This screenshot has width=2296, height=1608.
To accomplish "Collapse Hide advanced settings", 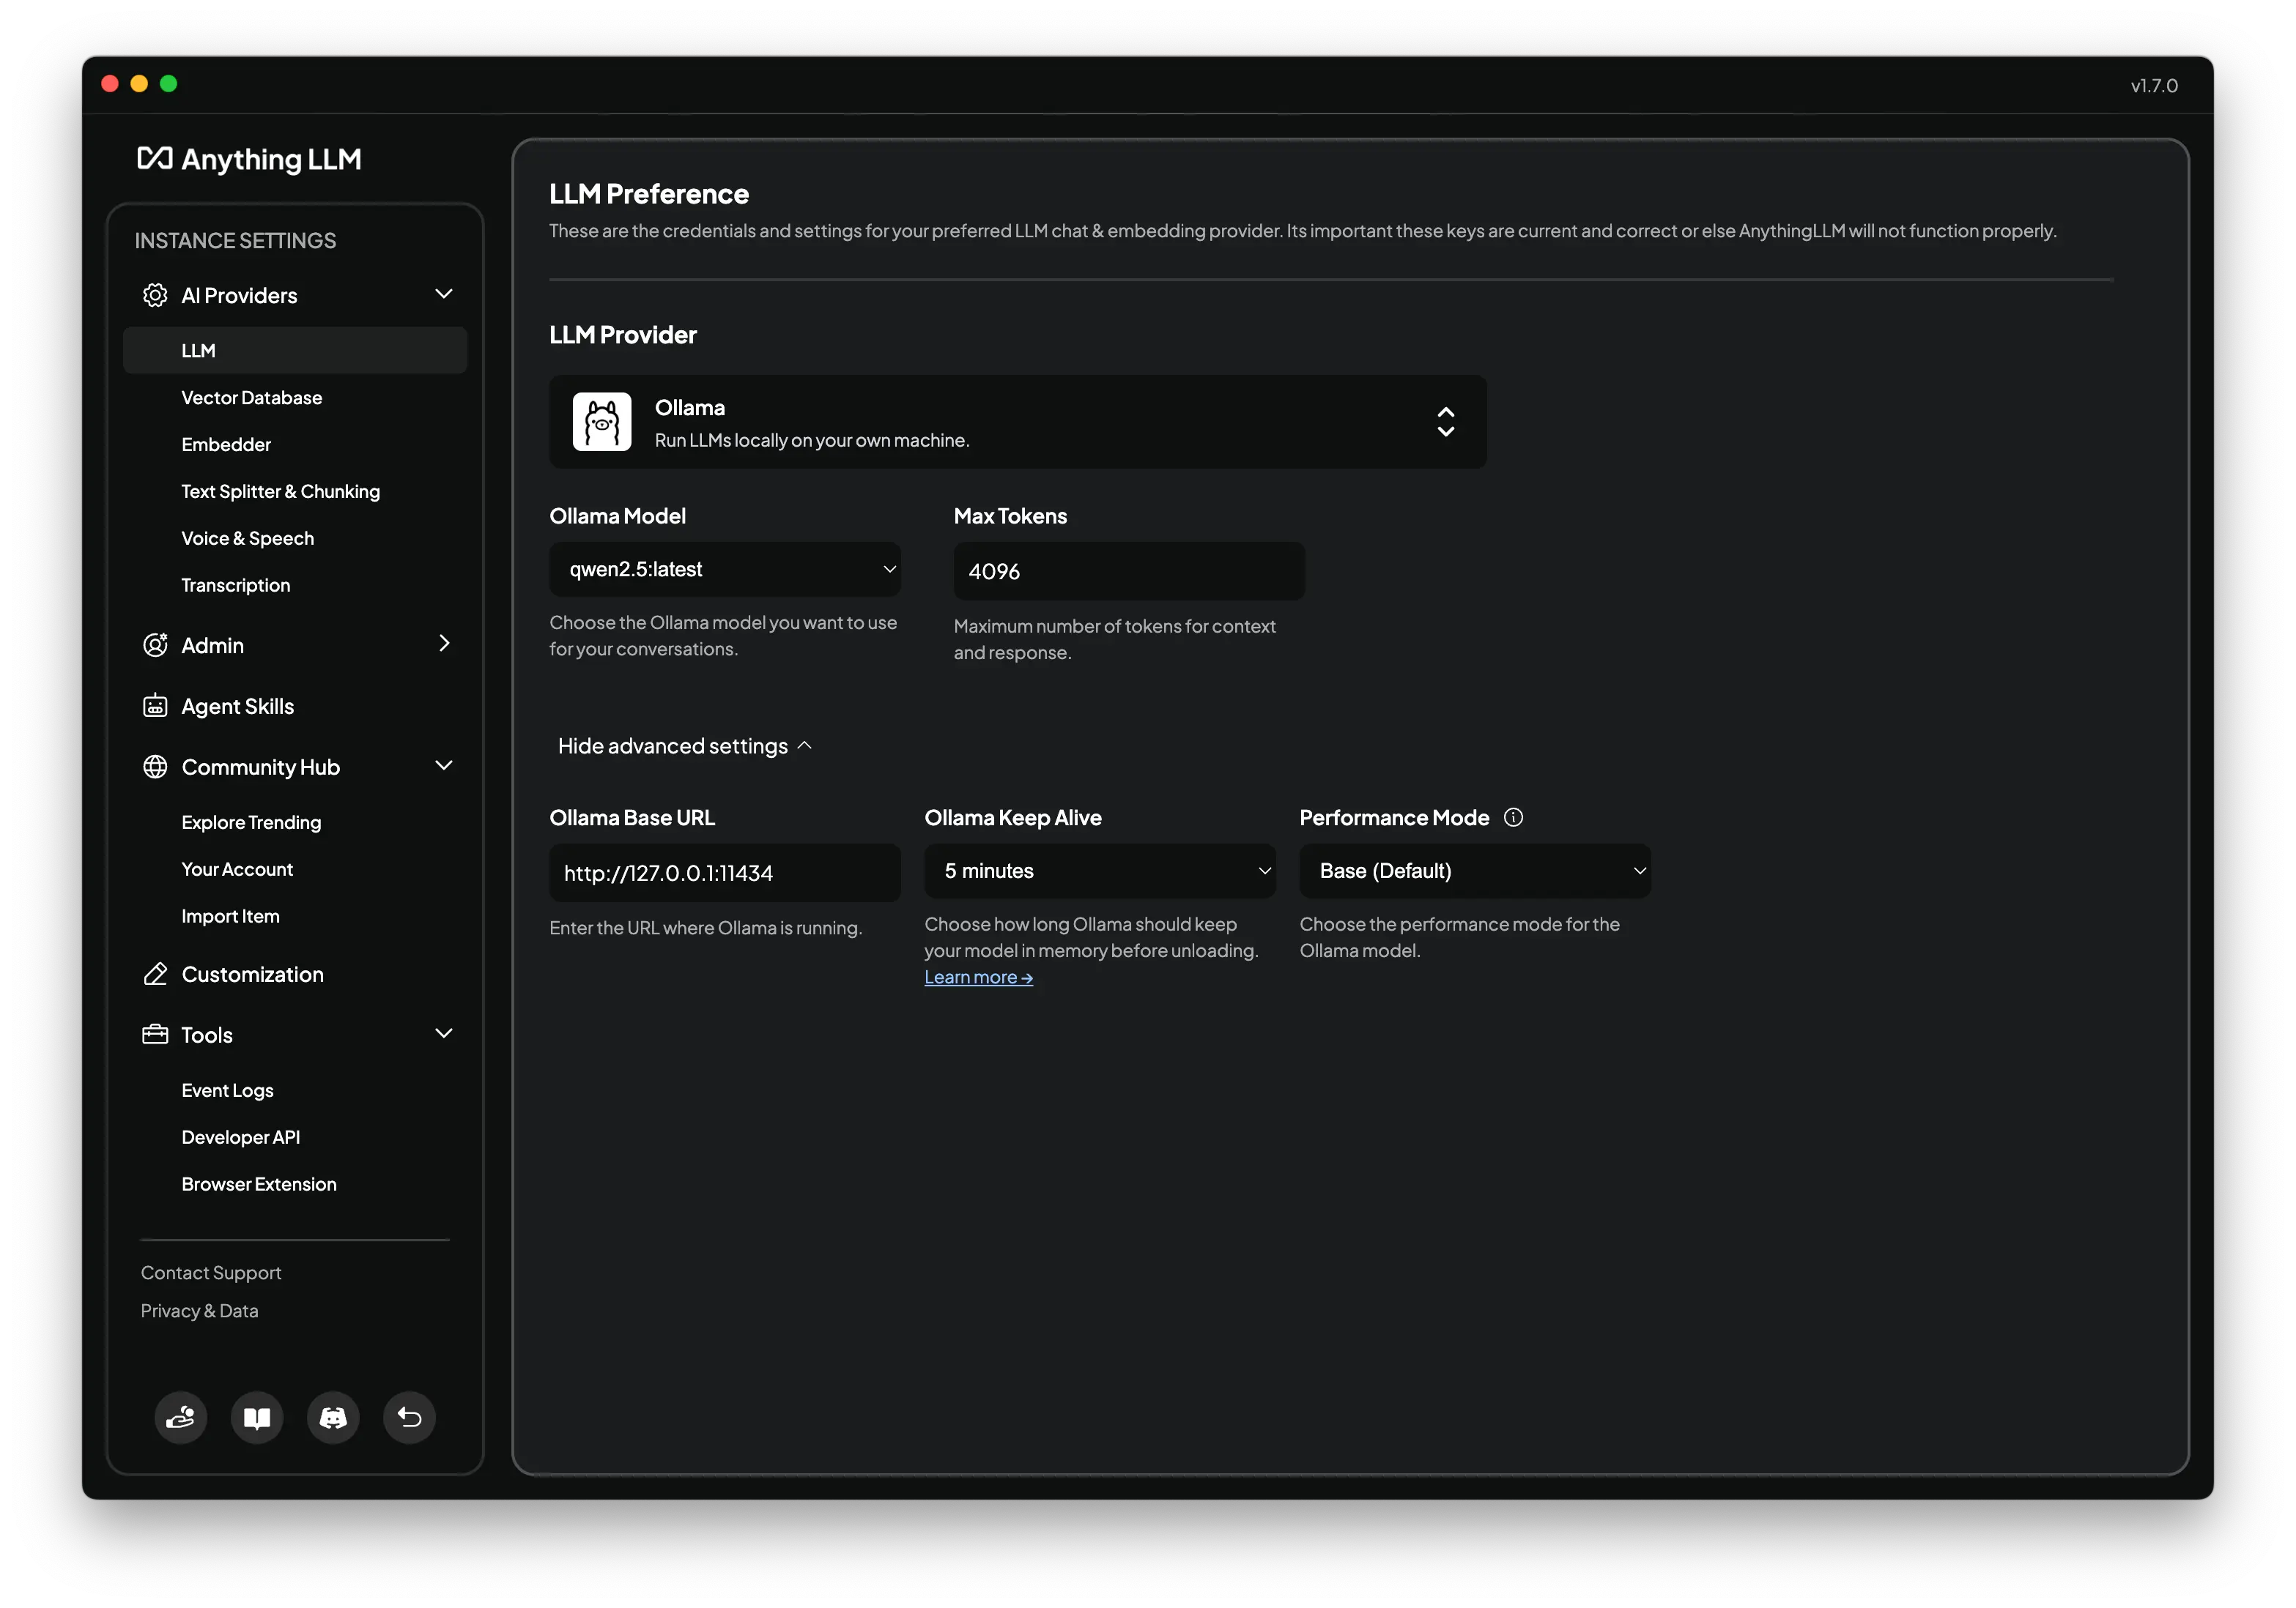I will (685, 747).
